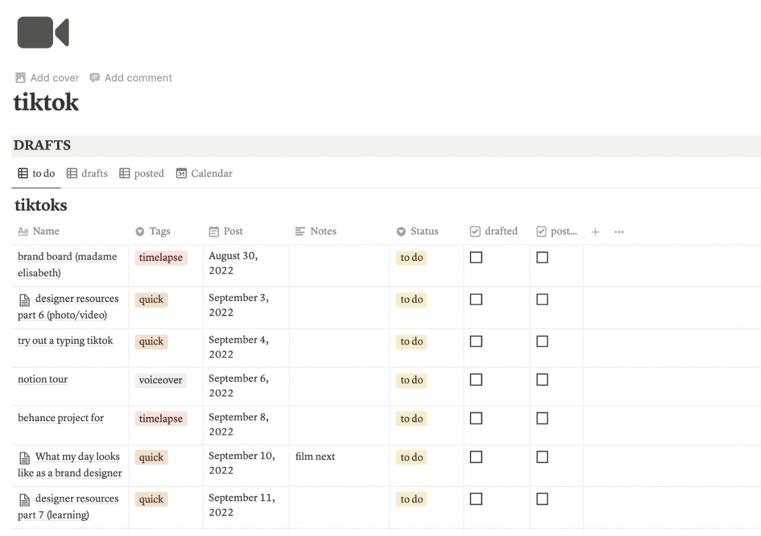Switch to the drafts view tab
The image size is (761, 536).
click(x=87, y=173)
